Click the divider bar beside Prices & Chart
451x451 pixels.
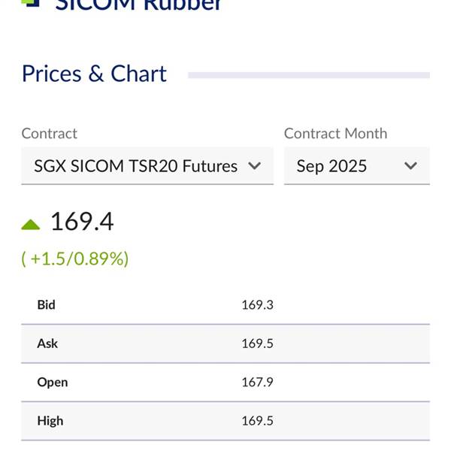[x=309, y=75]
